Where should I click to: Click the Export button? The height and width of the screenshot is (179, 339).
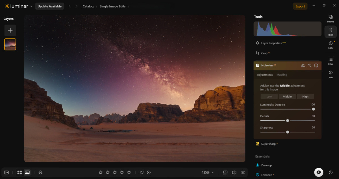coord(300,6)
